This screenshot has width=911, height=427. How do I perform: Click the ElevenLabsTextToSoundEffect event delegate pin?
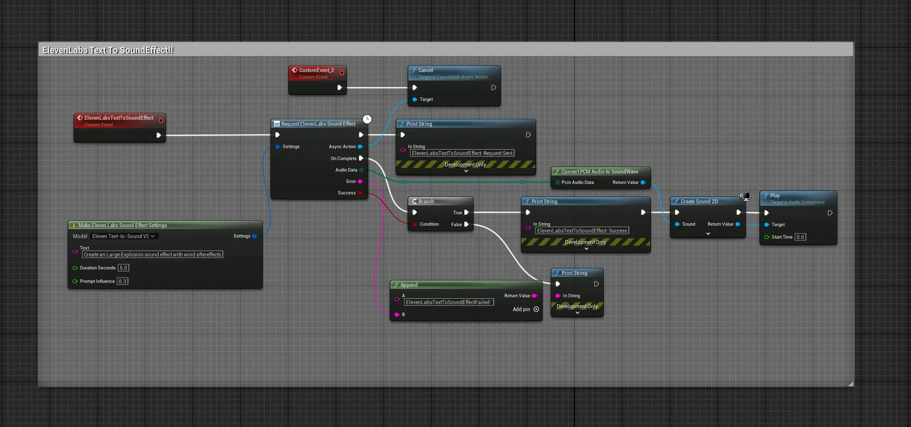161,120
